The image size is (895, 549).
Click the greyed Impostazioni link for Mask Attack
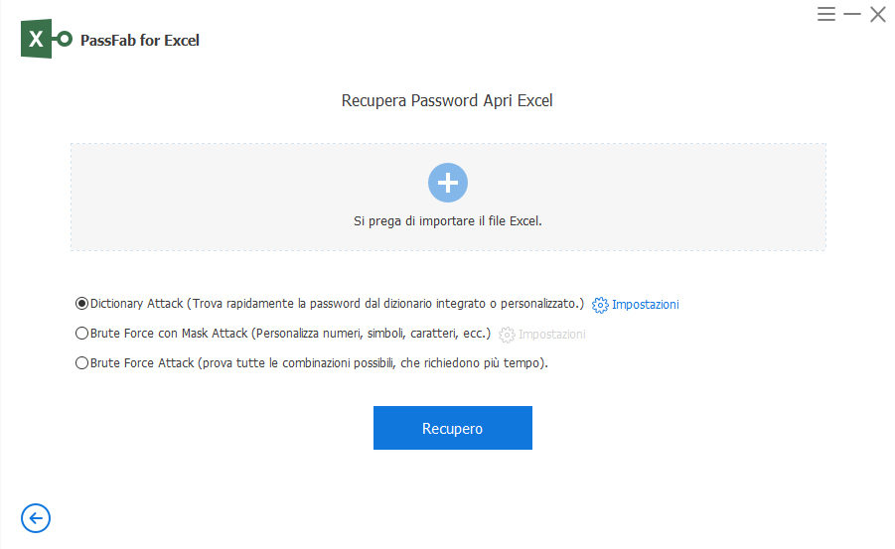click(552, 335)
